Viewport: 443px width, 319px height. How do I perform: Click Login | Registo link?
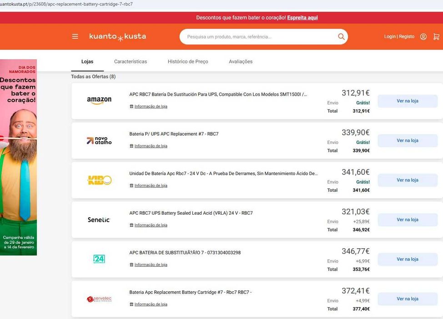tap(399, 36)
